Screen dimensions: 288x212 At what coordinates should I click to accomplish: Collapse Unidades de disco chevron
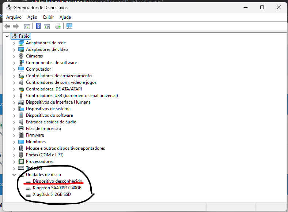point(14,175)
